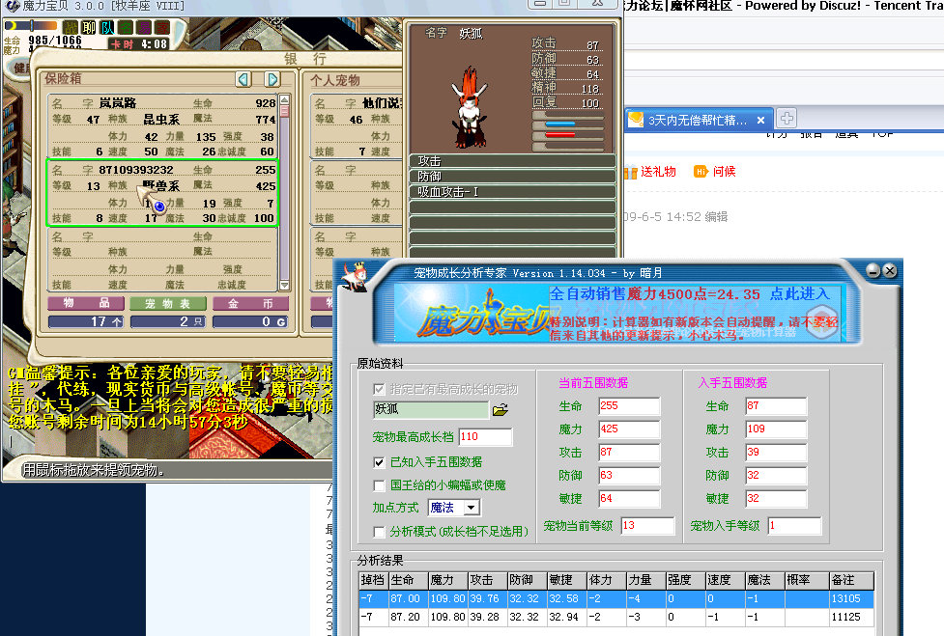Select result row with 备注 11125

[616, 618]
